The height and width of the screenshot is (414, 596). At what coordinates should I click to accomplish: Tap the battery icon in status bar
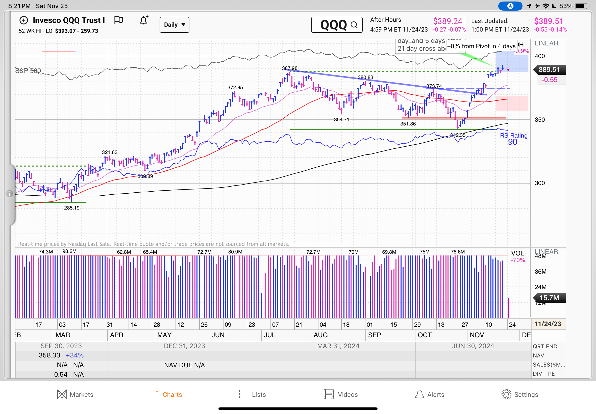tap(581, 6)
